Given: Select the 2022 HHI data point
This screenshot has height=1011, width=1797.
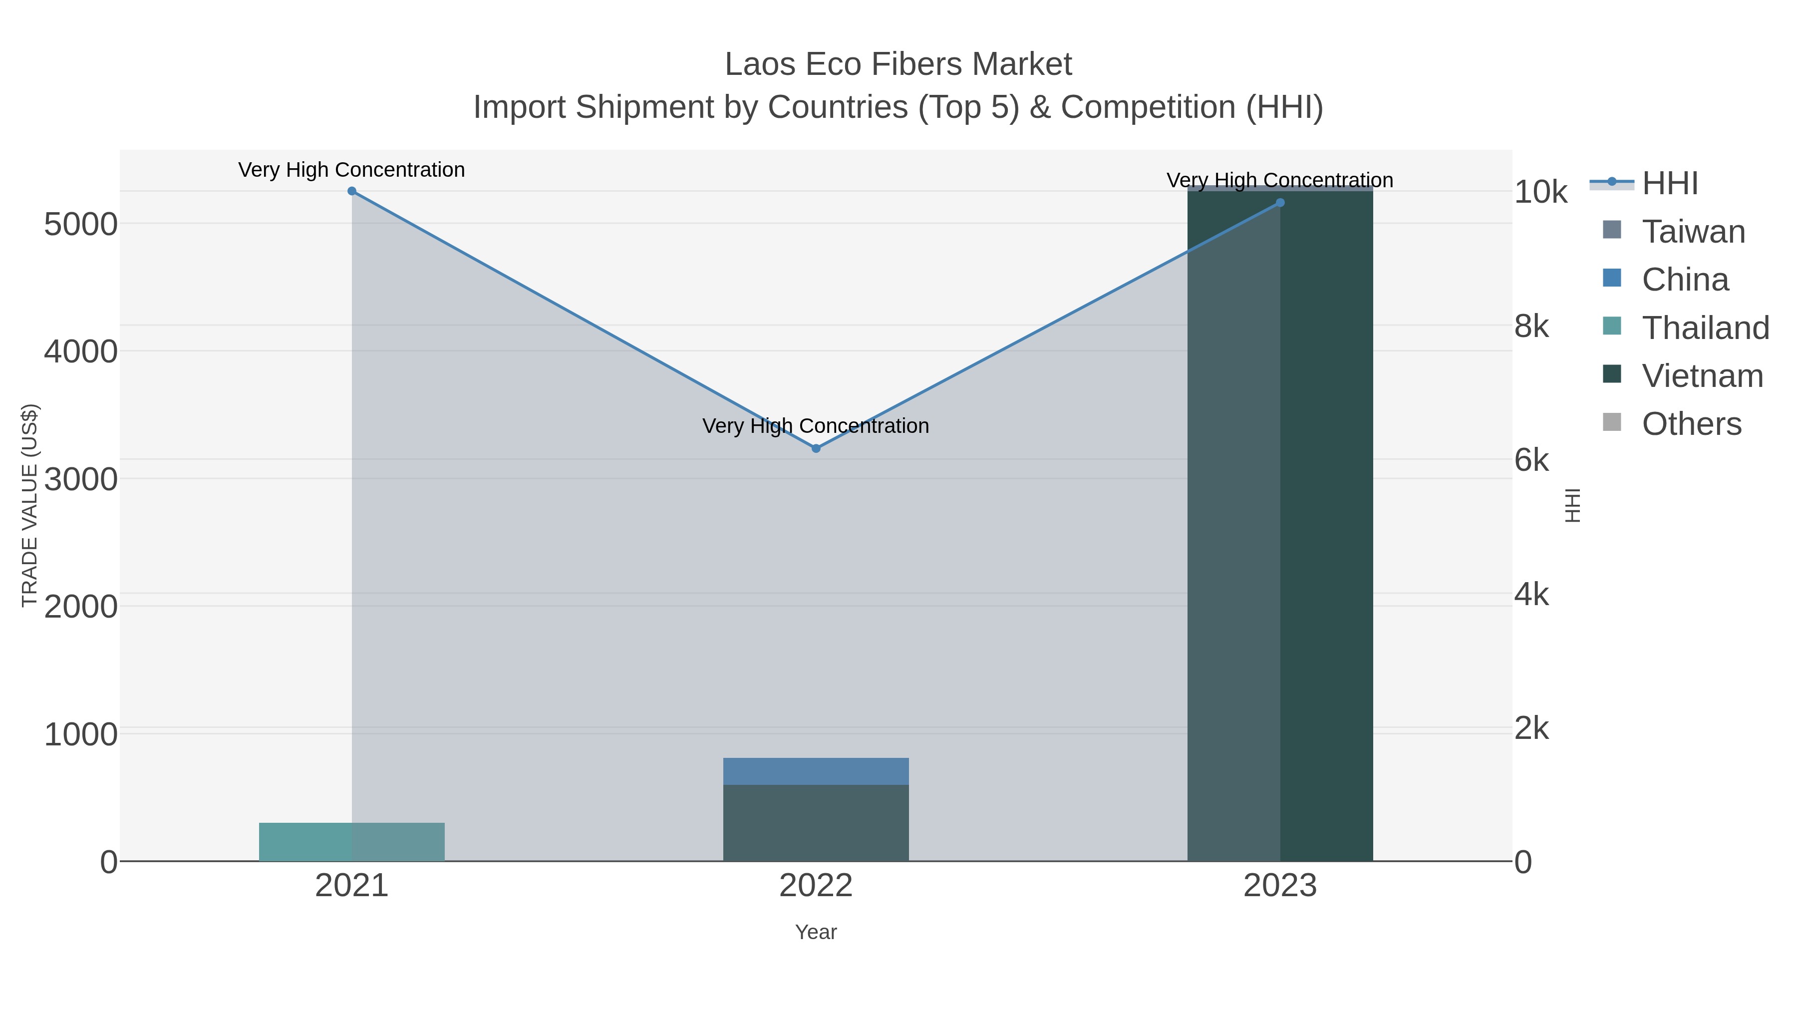Looking at the screenshot, I should click(816, 449).
